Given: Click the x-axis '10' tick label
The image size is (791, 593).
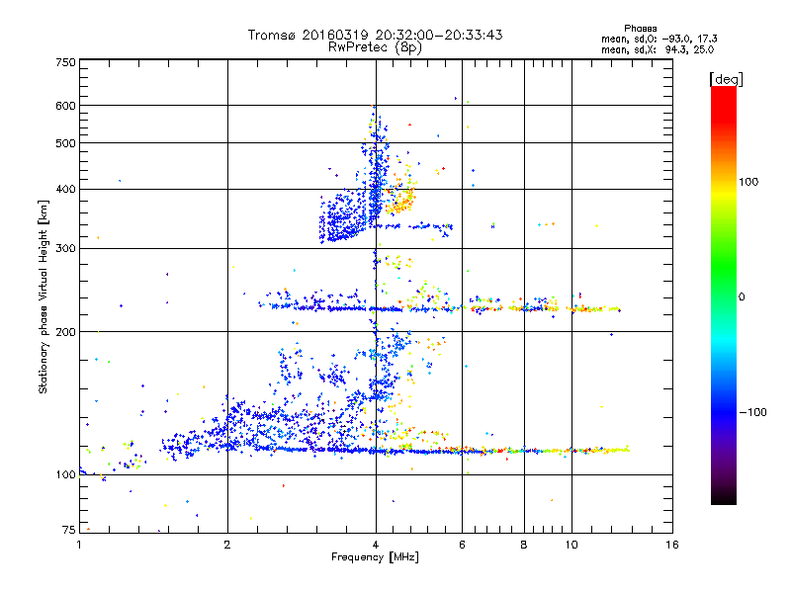Looking at the screenshot, I should click(571, 545).
